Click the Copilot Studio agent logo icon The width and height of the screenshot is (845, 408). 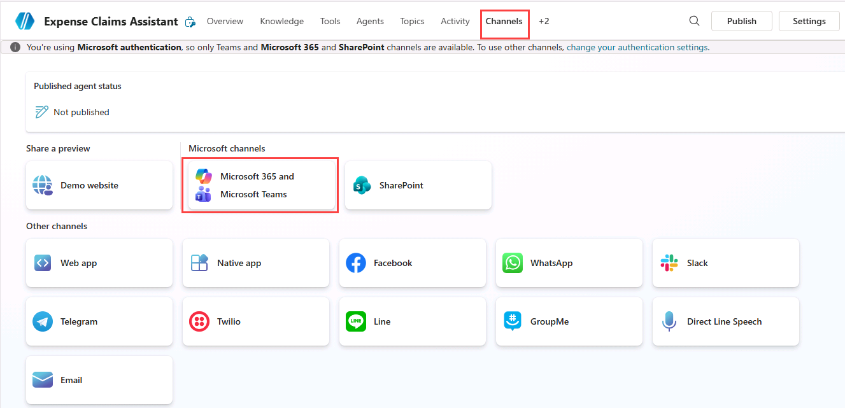coord(25,21)
